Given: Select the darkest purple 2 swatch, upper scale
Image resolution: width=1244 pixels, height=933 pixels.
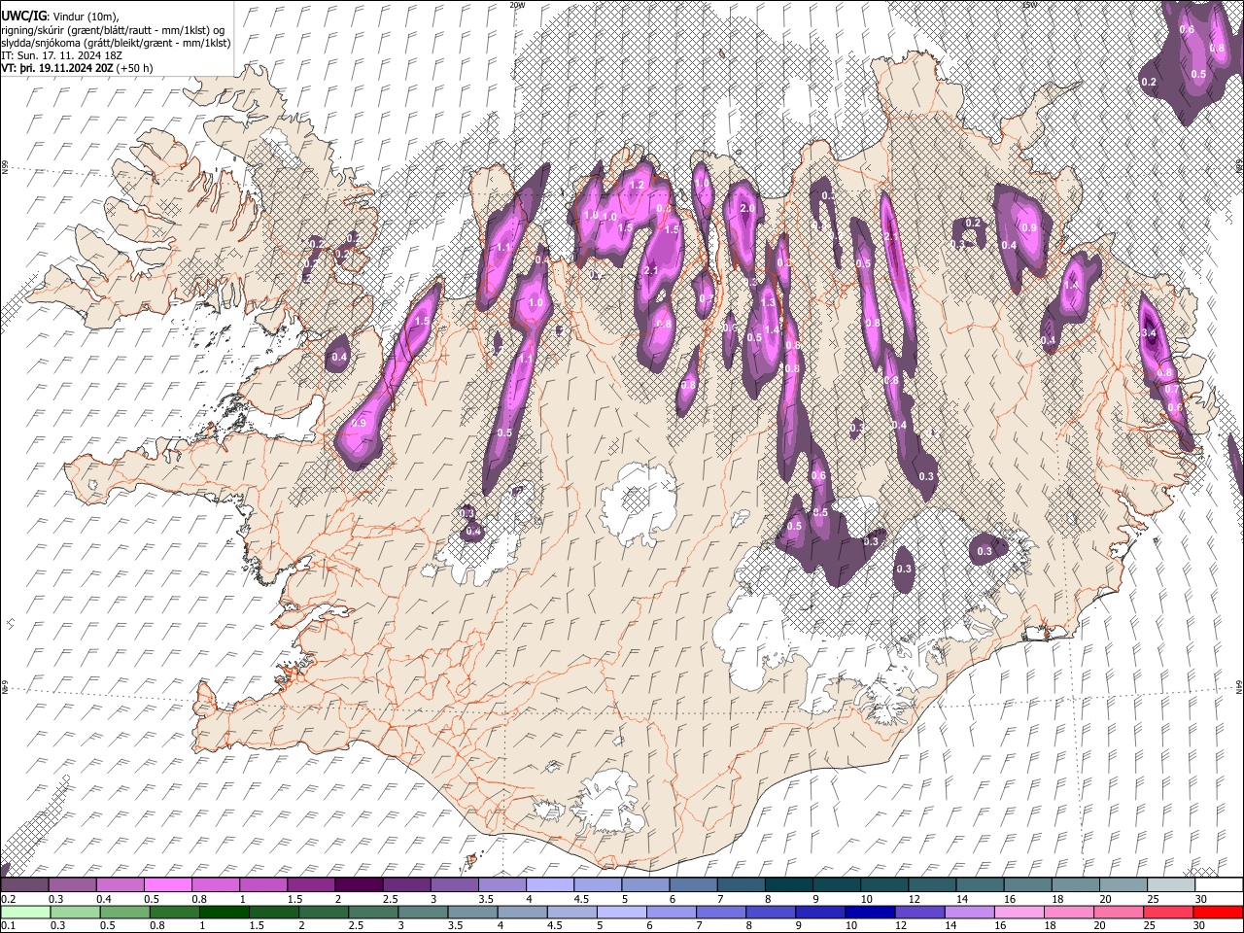Looking at the screenshot, I should (358, 884).
